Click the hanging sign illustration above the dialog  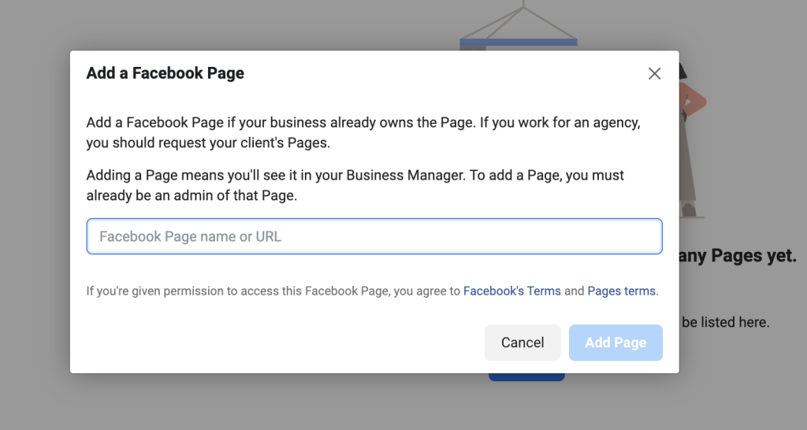pyautogui.click(x=519, y=24)
